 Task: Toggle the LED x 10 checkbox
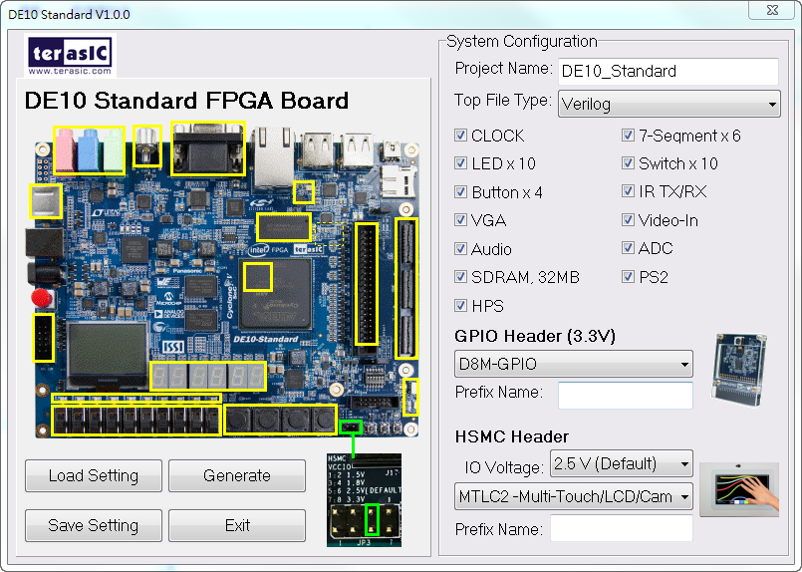pyautogui.click(x=460, y=163)
